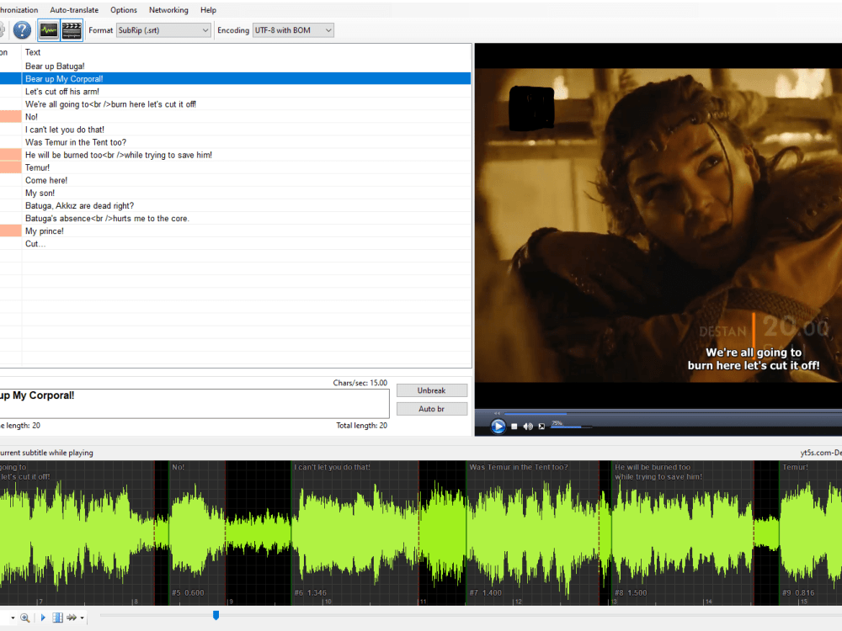
Task: Select row 'We're all going to burn here'
Action: click(235, 104)
